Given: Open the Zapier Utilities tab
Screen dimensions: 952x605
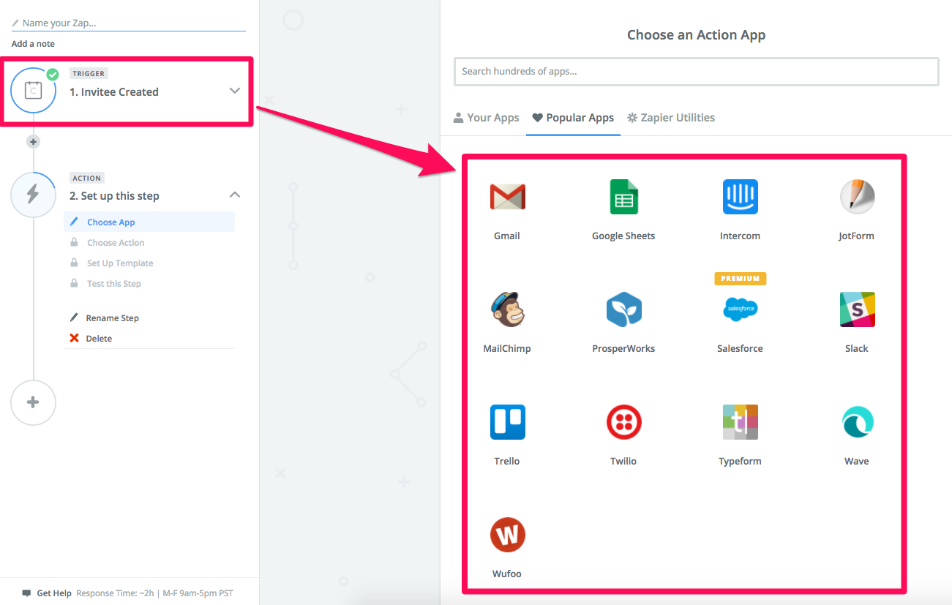Looking at the screenshot, I should click(x=671, y=118).
